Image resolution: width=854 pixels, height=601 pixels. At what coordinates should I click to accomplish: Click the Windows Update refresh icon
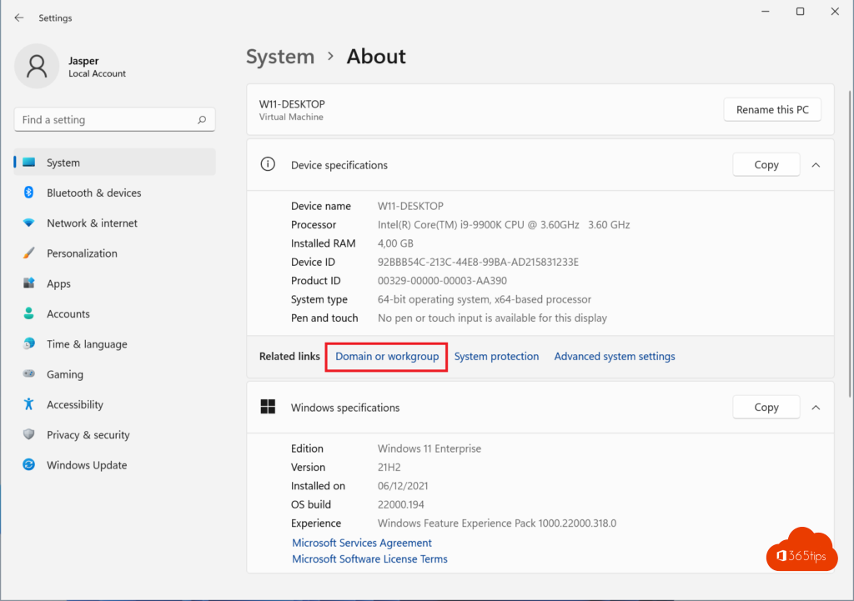point(29,465)
